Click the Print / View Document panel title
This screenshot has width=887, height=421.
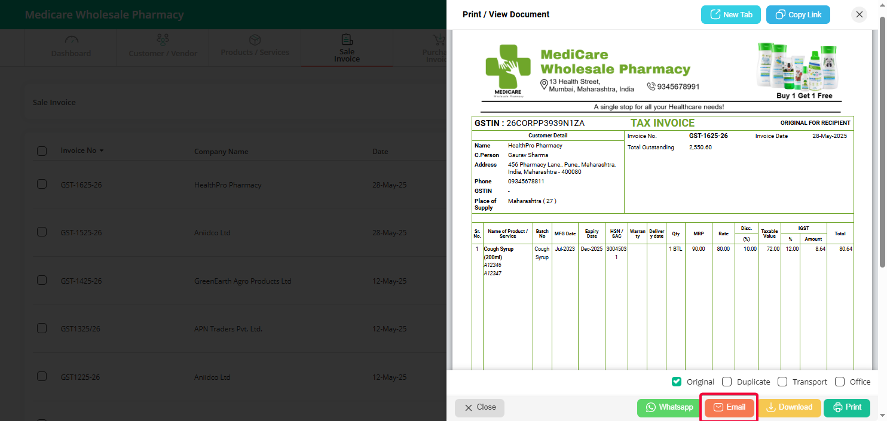pos(506,14)
